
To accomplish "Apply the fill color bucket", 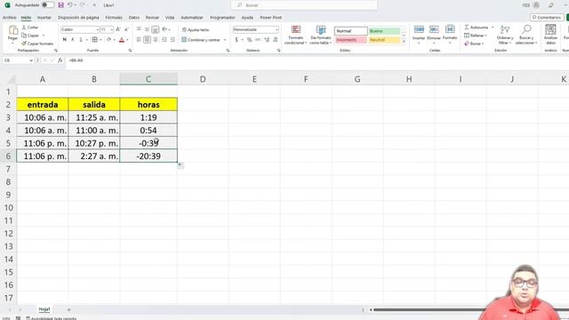I will click(x=108, y=39).
